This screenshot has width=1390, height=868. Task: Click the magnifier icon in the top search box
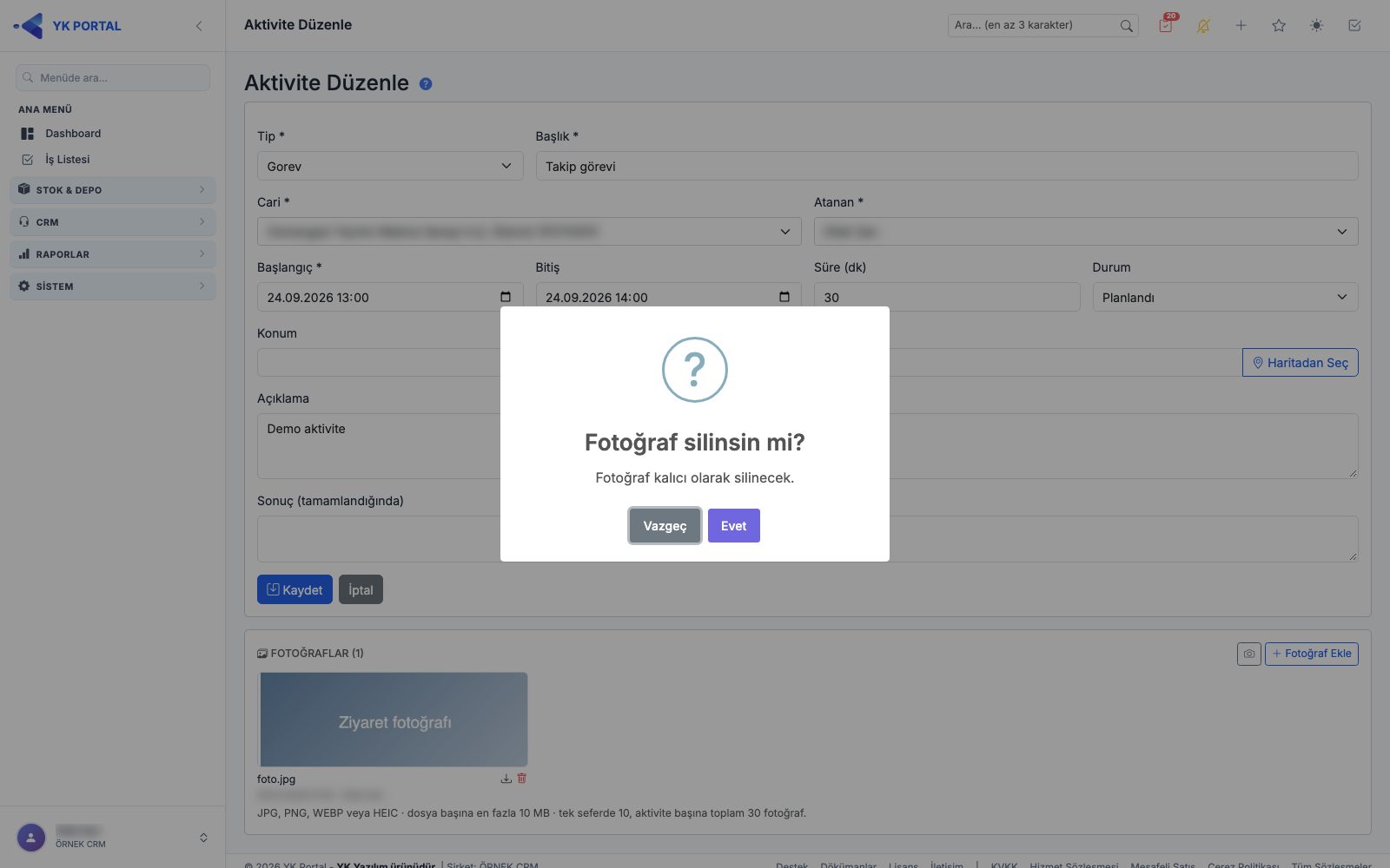[1126, 26]
